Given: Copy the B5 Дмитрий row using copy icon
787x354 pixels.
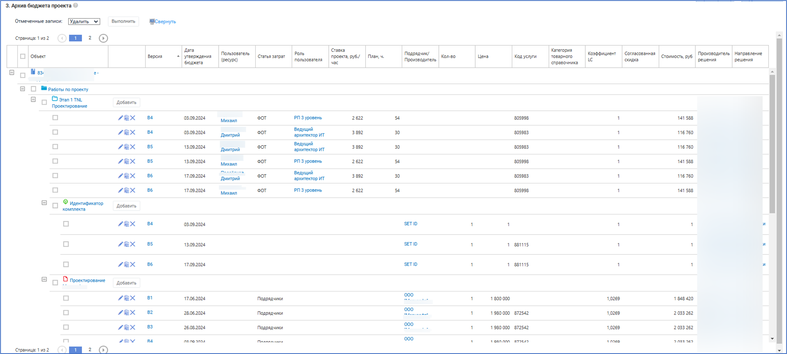Looking at the screenshot, I should [126, 147].
